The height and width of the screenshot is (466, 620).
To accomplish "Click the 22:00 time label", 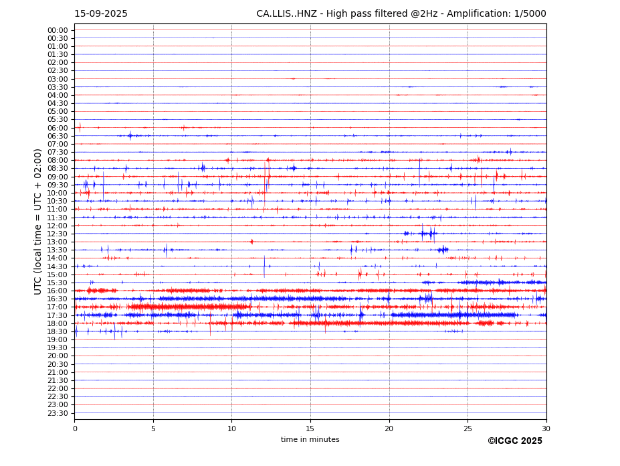I will [x=58, y=388].
